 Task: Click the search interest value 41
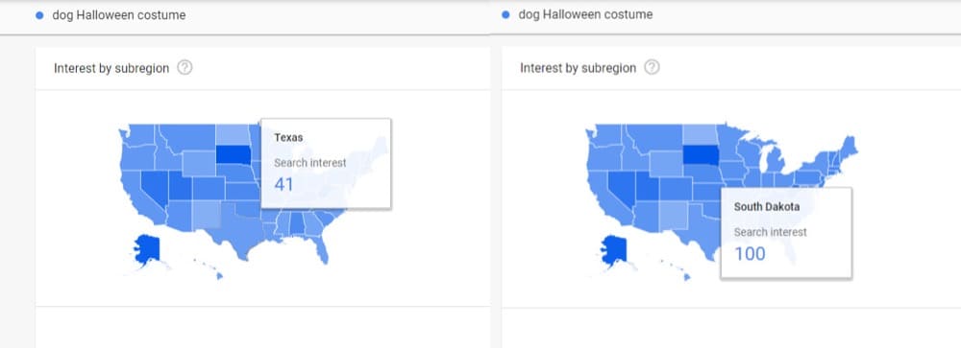(283, 184)
